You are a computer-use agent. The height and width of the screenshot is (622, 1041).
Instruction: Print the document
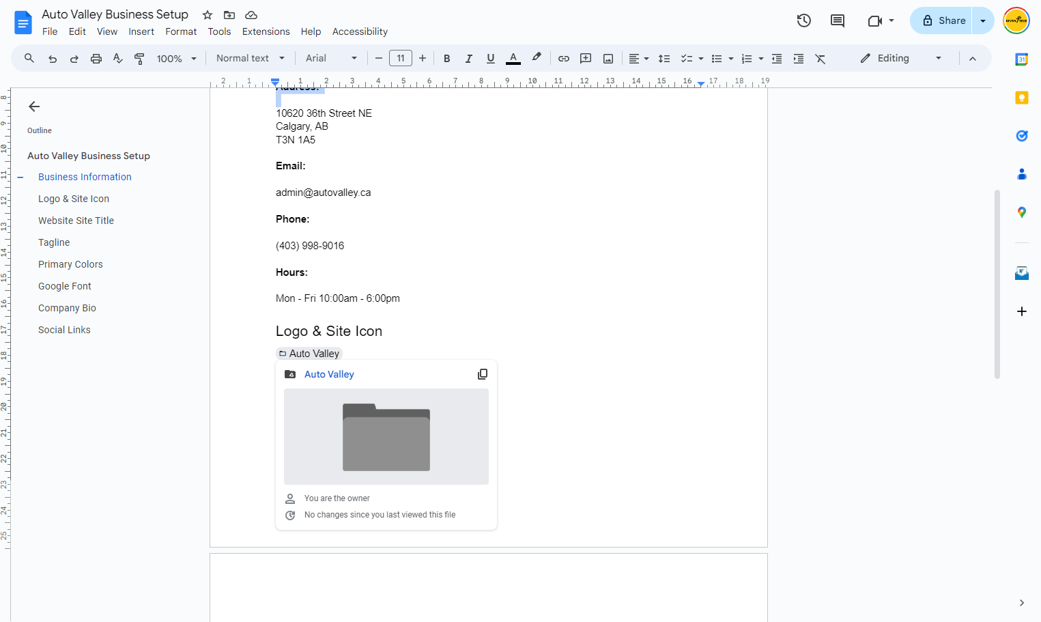click(96, 59)
